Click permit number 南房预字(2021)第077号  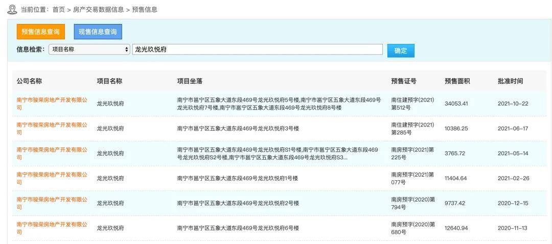(412, 179)
